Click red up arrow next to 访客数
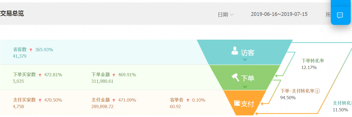The image size is (352, 117). pos(31,50)
